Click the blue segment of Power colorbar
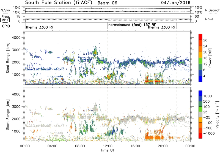This screenshot has width=220, height=152. (200, 79)
